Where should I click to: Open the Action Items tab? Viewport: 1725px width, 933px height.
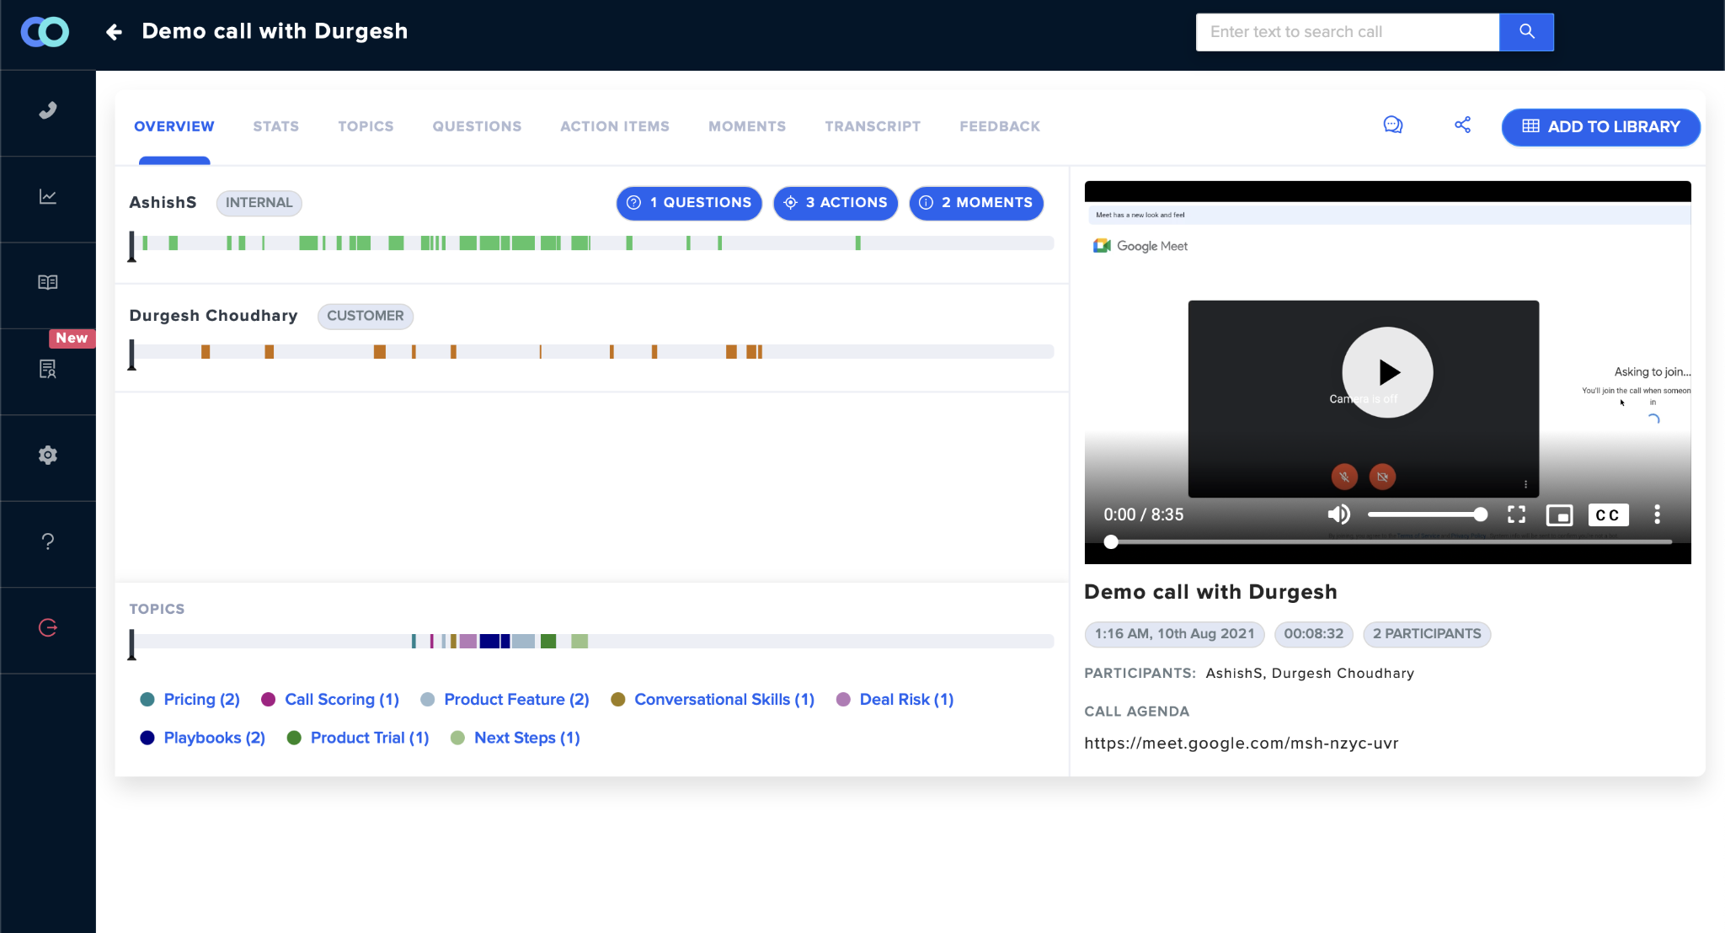coord(614,126)
